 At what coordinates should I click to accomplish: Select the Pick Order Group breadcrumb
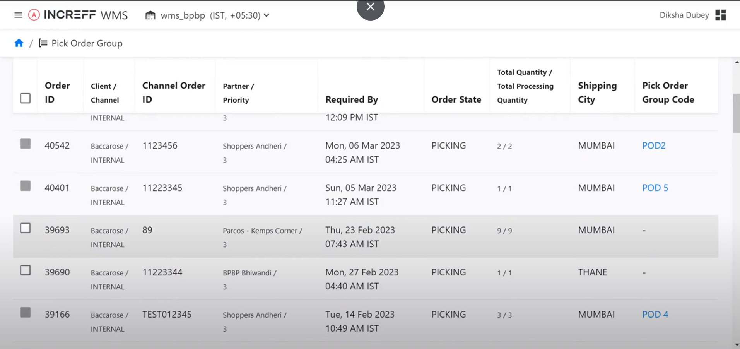click(x=87, y=43)
